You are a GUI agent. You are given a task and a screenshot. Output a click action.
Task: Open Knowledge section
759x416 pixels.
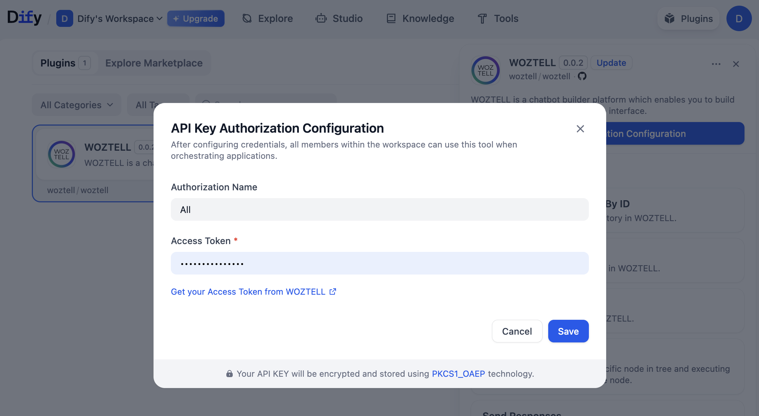pyautogui.click(x=420, y=18)
